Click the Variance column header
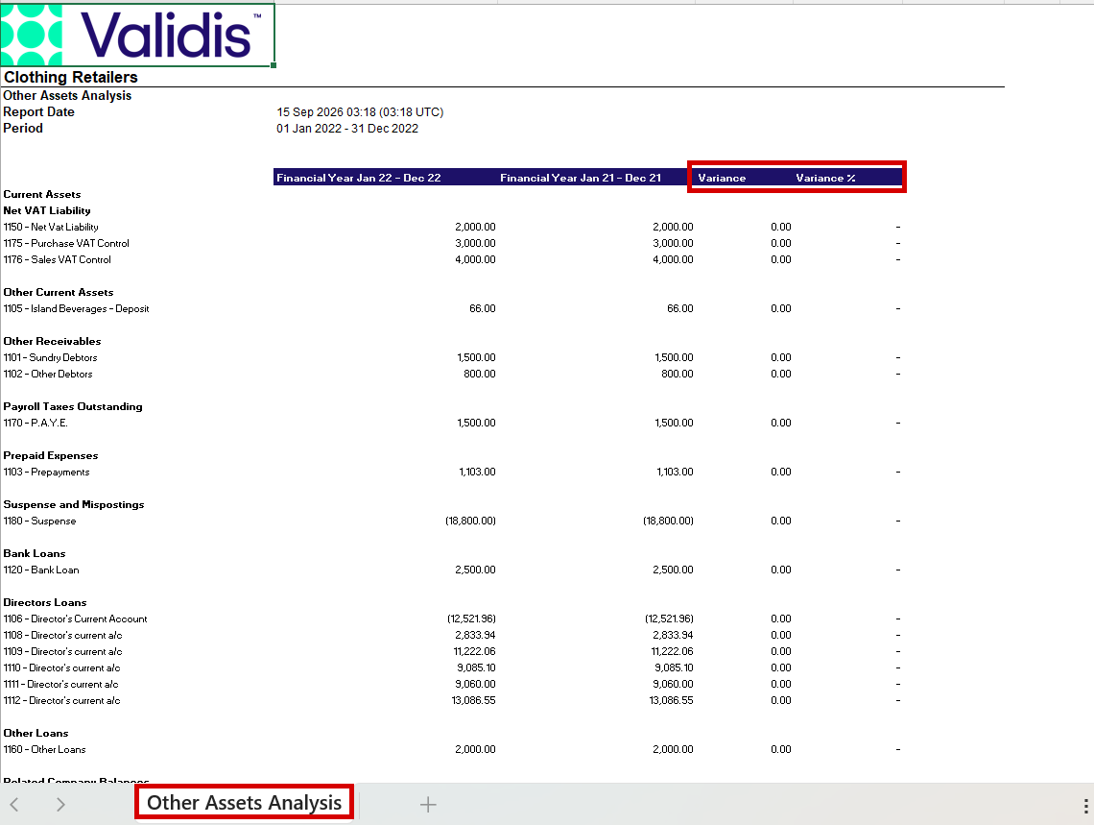Viewport: 1094px width, 825px height. pos(722,178)
